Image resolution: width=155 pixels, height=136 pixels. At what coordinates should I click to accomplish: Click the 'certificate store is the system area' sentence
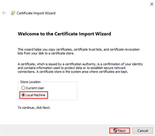(x=82, y=72)
